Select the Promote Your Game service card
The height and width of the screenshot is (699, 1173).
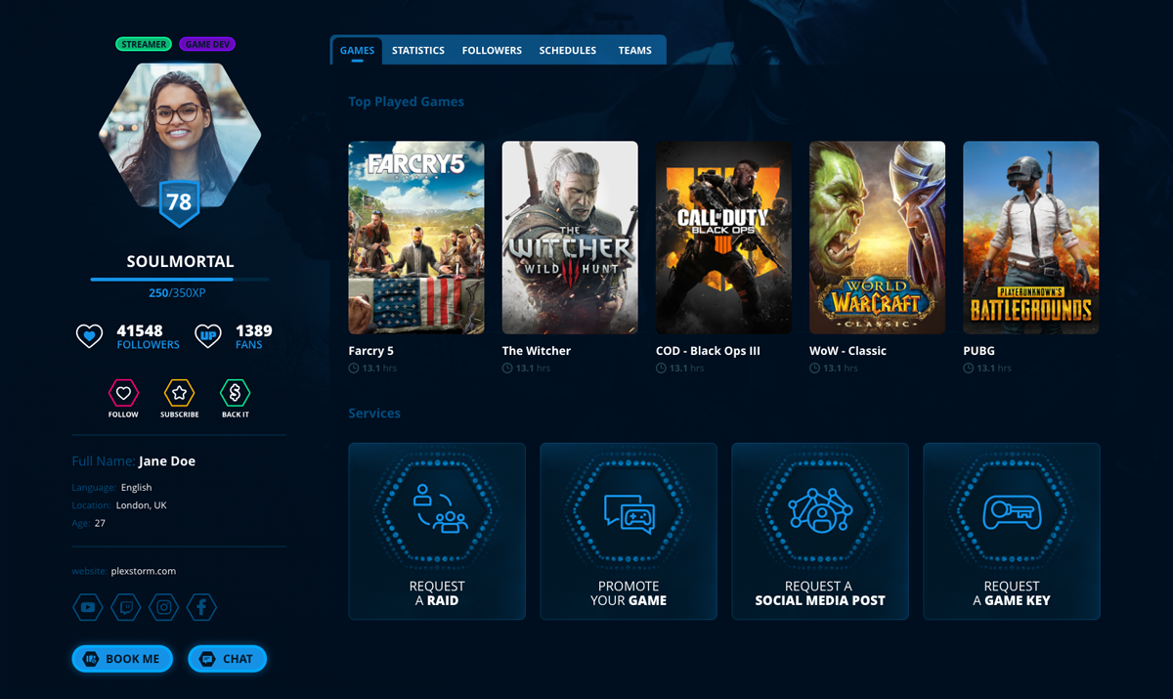click(x=629, y=531)
